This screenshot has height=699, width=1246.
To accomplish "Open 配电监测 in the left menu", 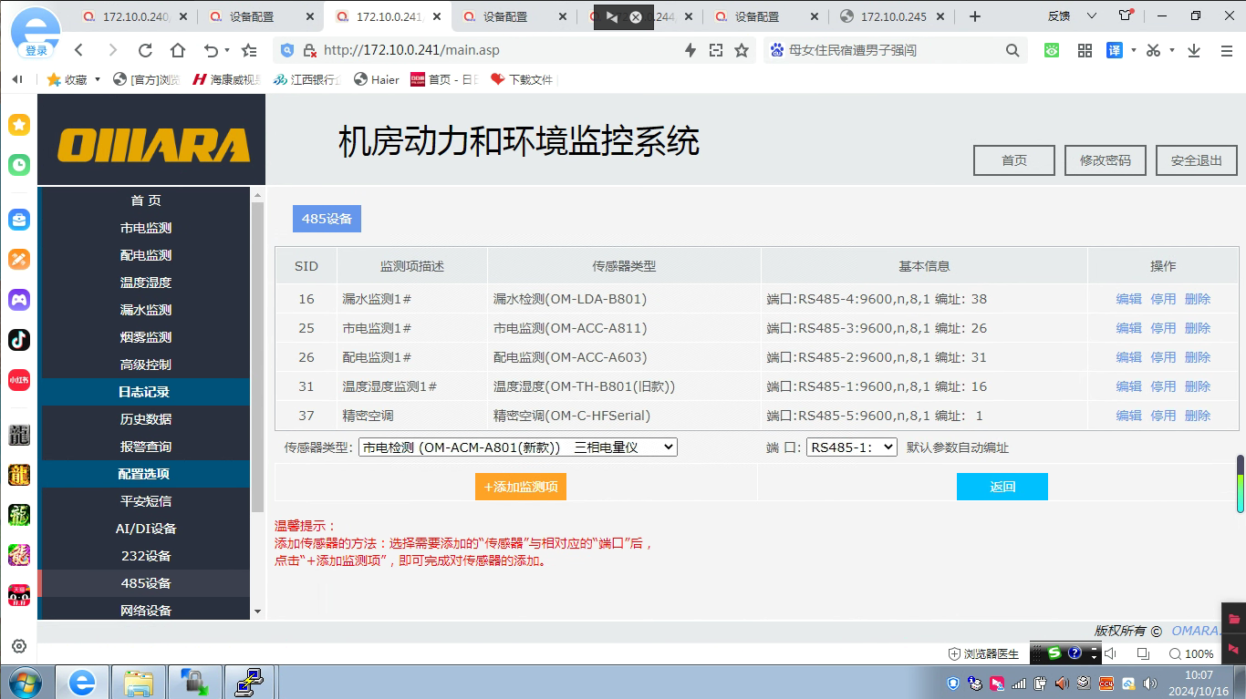I will (x=146, y=255).
